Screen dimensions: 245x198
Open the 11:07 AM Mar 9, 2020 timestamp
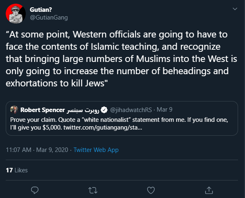37,150
